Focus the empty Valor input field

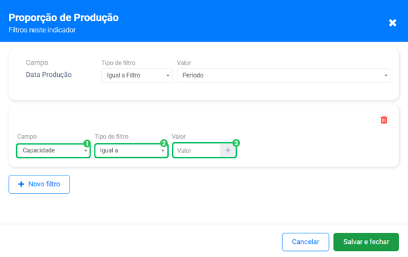point(197,151)
